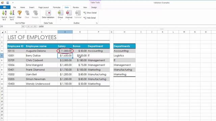Select row 4 header
Image resolution: width=216 pixels, height=121 pixels.
coord(2,51)
